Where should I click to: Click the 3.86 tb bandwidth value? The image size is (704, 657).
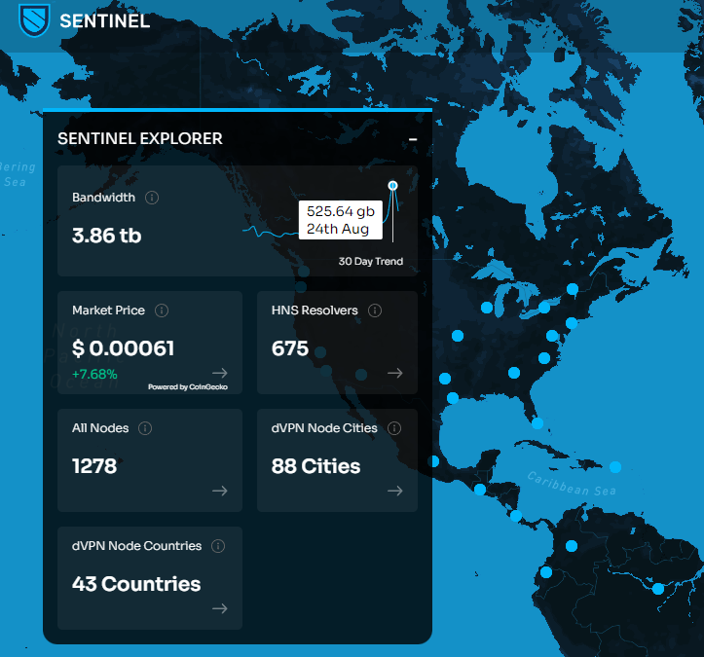107,236
